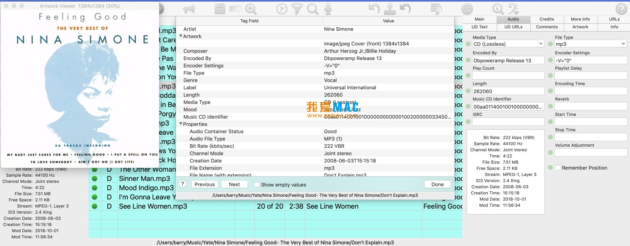The width and height of the screenshot is (630, 246).
Task: Click the bass clef toolbar icon
Action: (513, 8)
